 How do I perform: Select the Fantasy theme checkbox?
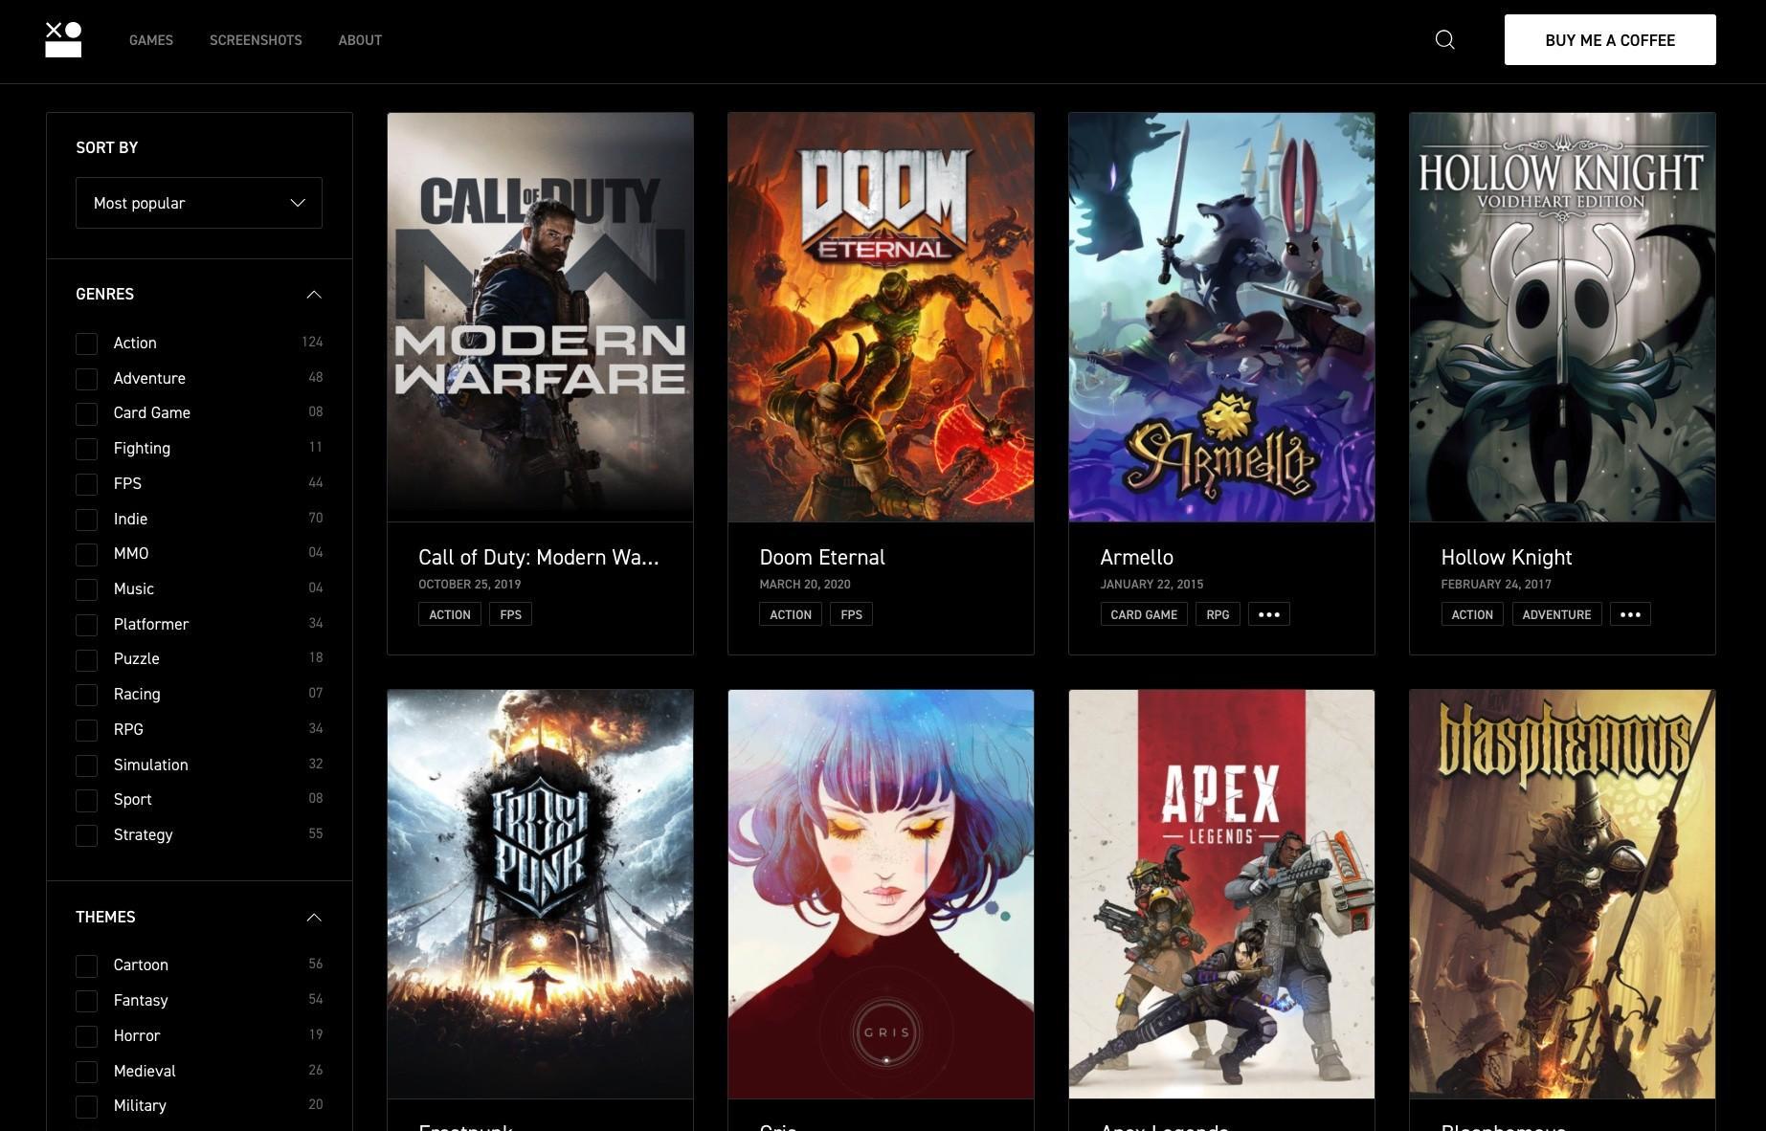87,1001
